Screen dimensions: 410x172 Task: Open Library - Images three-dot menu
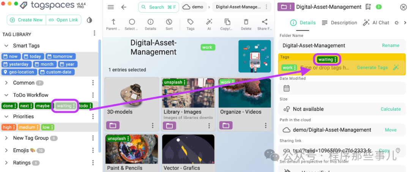point(209,126)
